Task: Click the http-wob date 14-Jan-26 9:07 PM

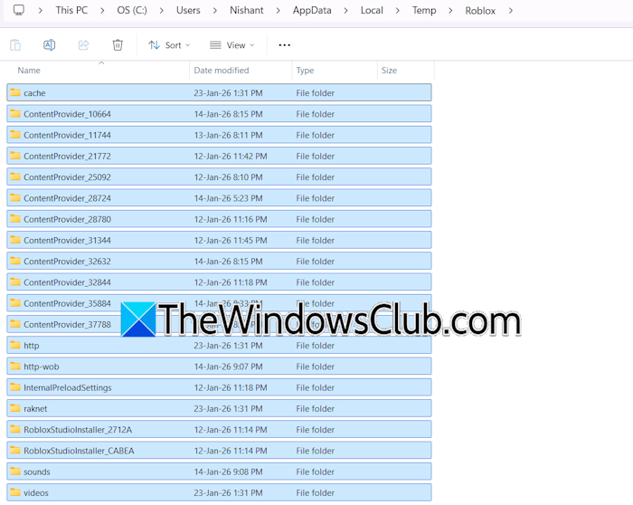Action: coord(228,367)
